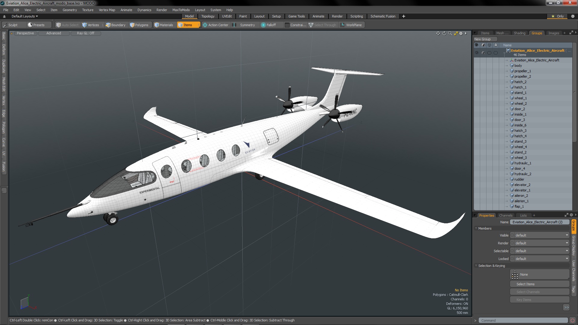
Task: Click the viewport zoom magnifier icon
Action: click(450, 33)
